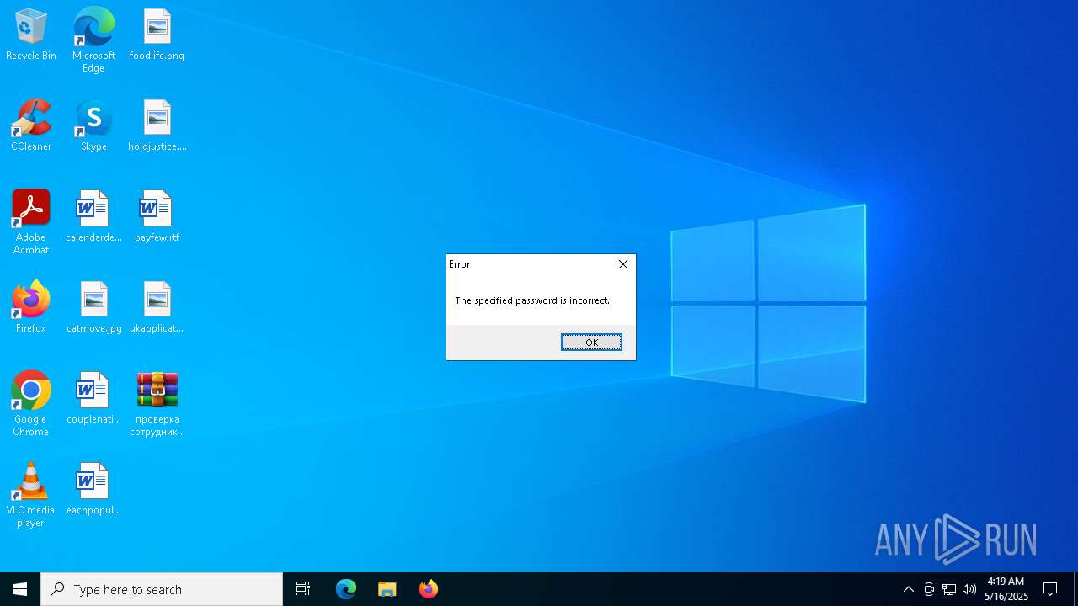Select the Firefox desktop shortcut
1078x606 pixels.
pyautogui.click(x=31, y=308)
